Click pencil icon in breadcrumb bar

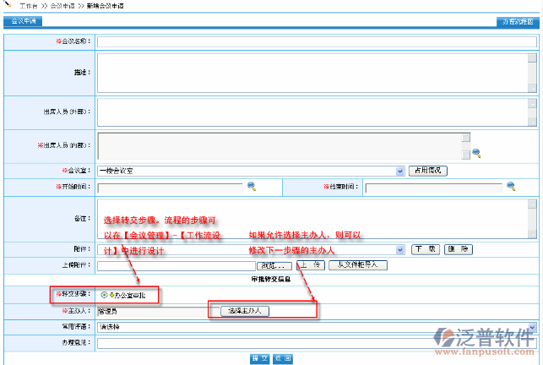pos(8,5)
